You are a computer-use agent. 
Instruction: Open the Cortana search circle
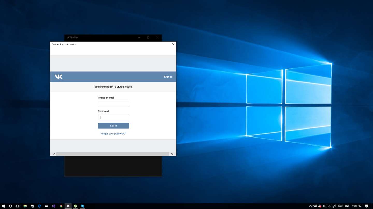tap(10, 206)
